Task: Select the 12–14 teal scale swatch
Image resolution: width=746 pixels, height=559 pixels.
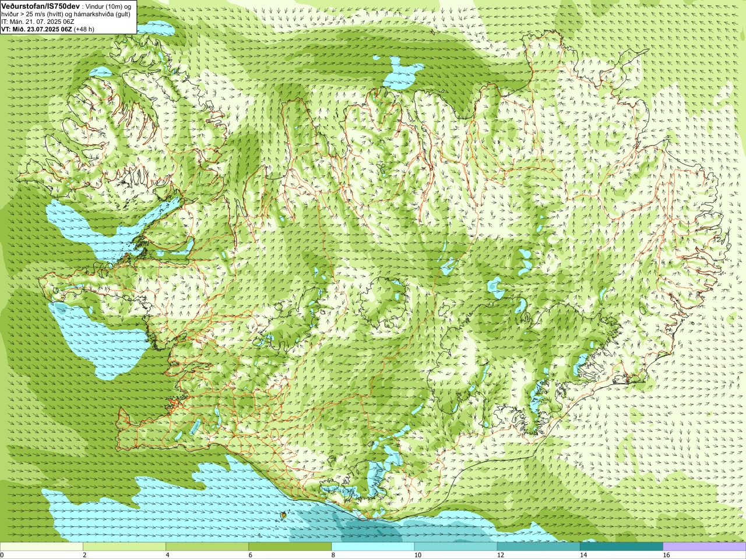Action: 539,547
